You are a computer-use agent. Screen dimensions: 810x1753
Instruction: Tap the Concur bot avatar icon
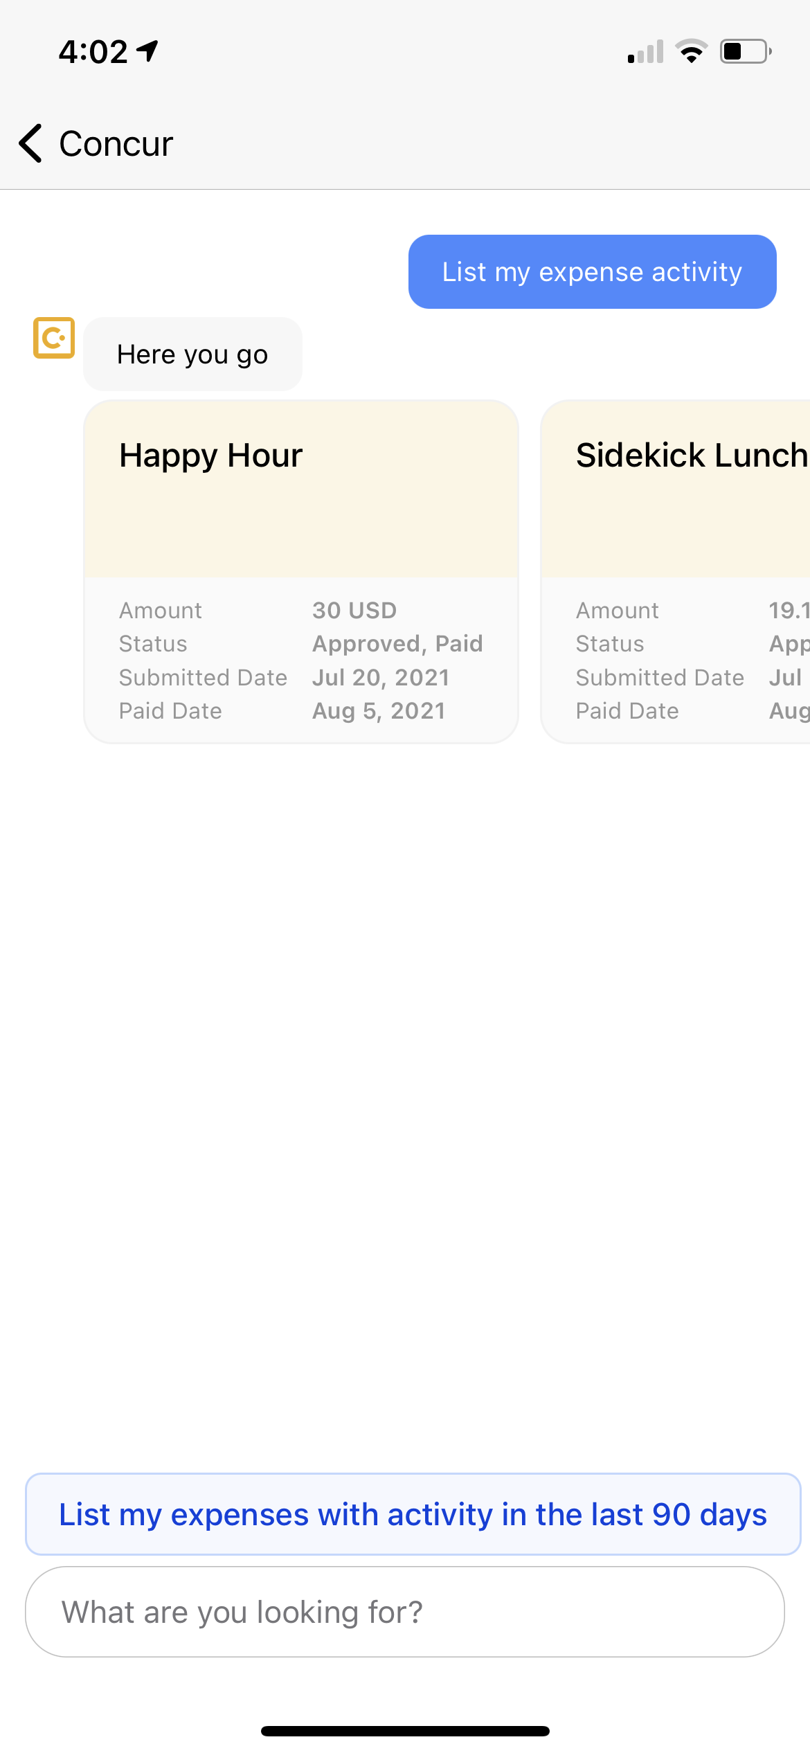[54, 338]
